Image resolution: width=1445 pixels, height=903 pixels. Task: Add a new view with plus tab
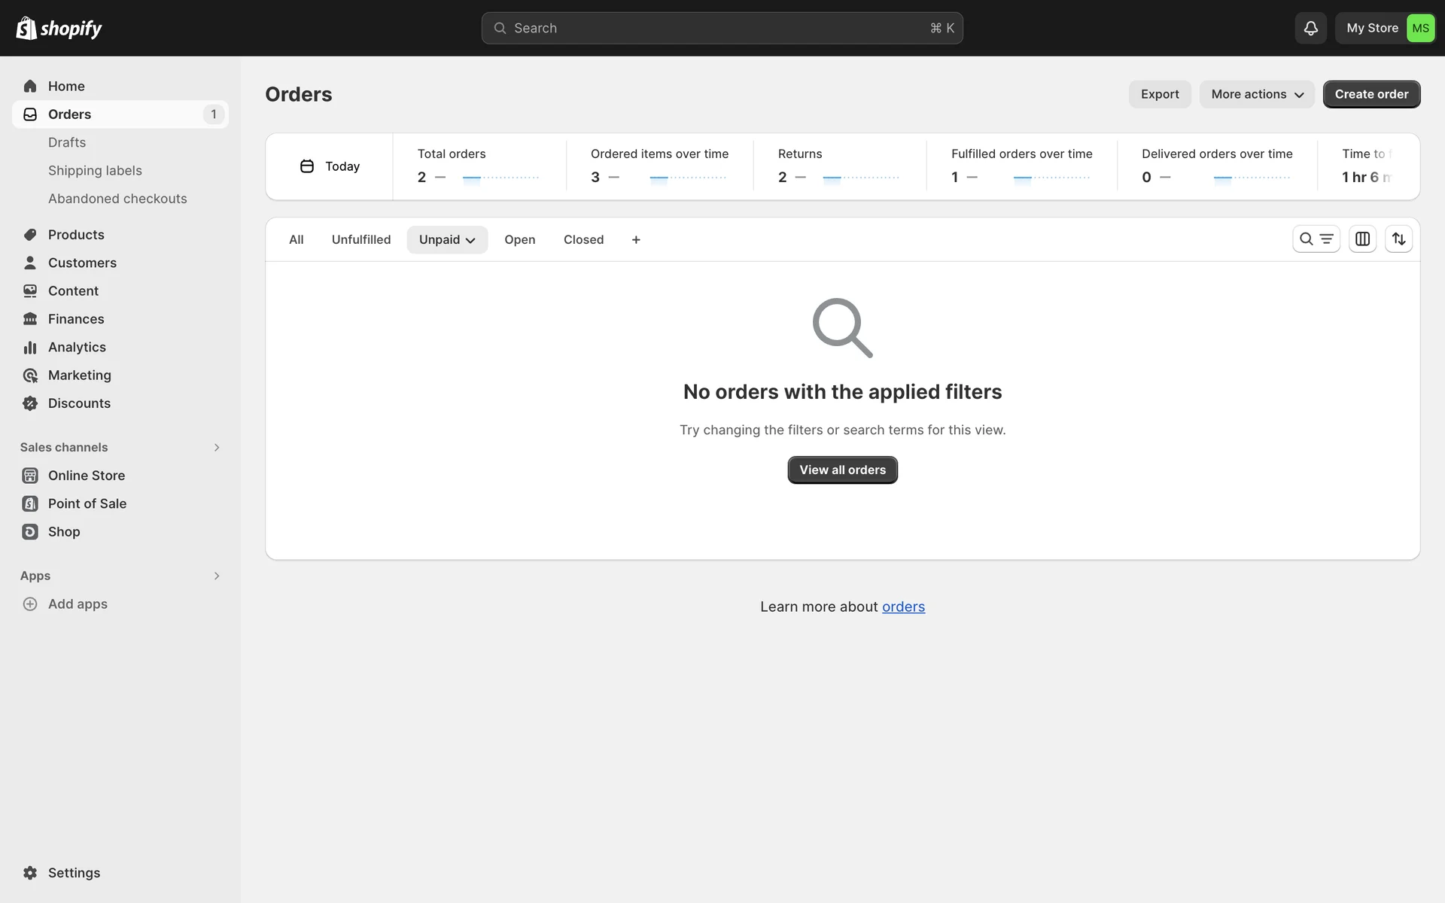(636, 240)
